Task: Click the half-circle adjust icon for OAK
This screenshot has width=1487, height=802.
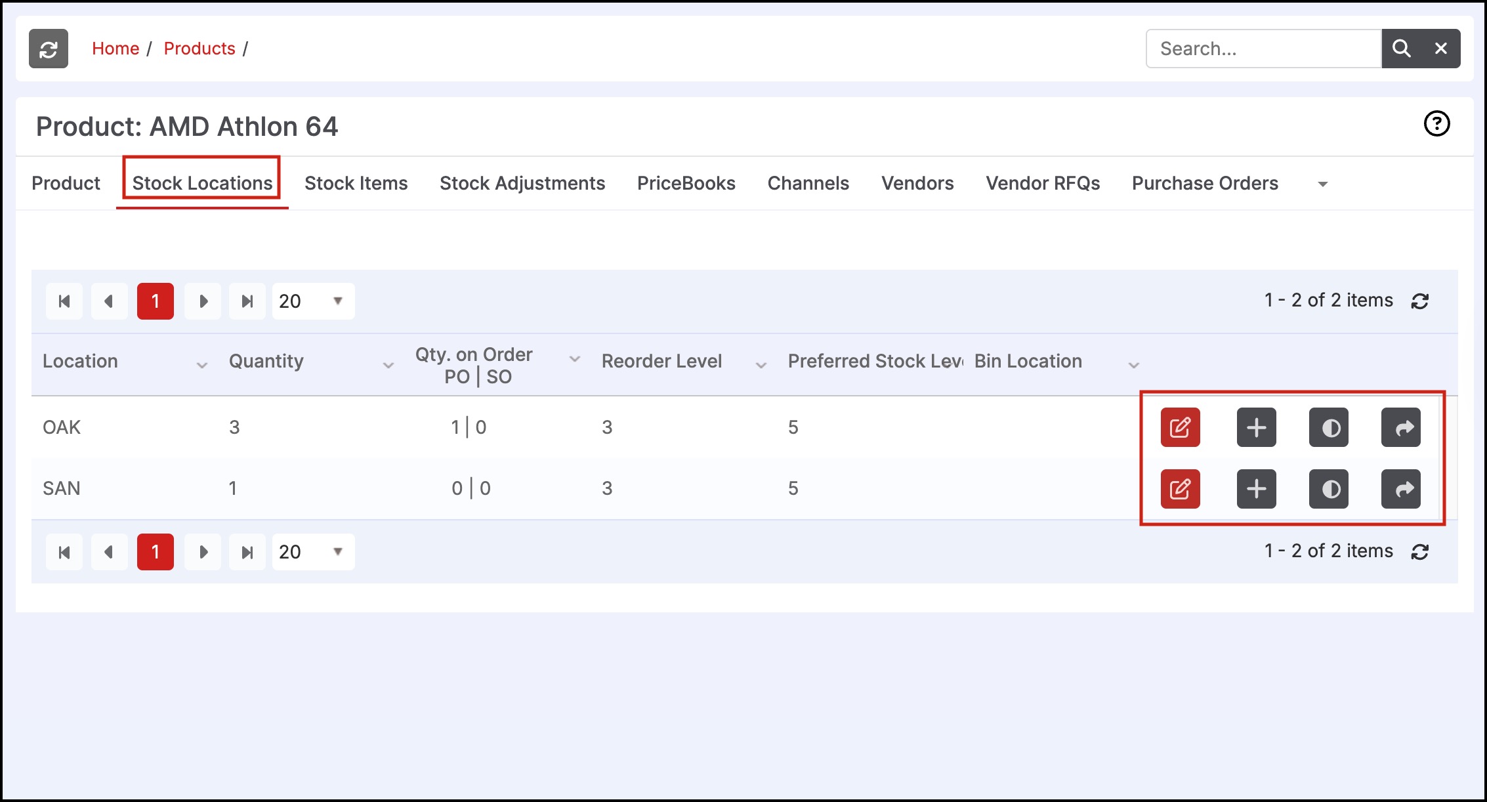Action: (x=1328, y=427)
